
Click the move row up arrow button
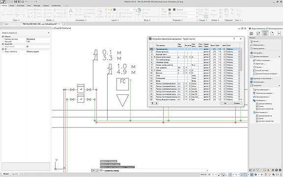pos(152,103)
